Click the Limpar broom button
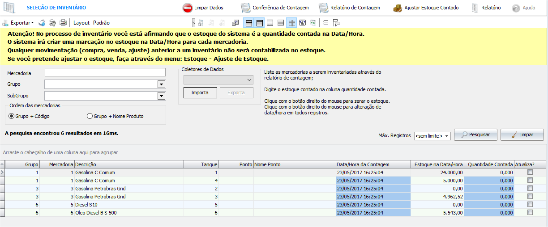 tap(522, 135)
